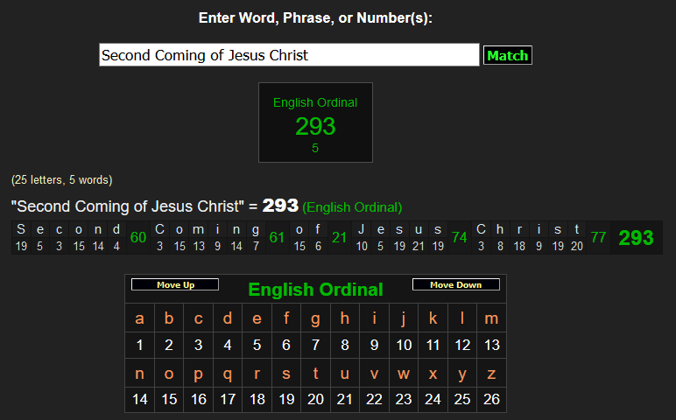Viewport: 676px width, 420px height.
Task: Click number 26 in the cipher chart
Action: click(491, 399)
